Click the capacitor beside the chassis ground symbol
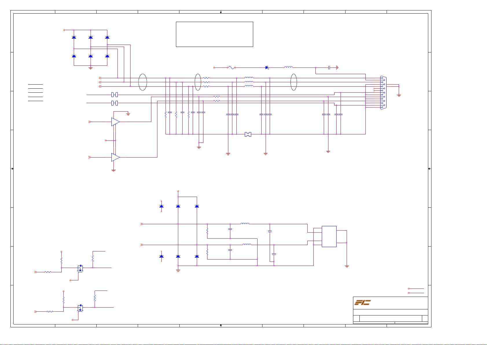 (329, 67)
